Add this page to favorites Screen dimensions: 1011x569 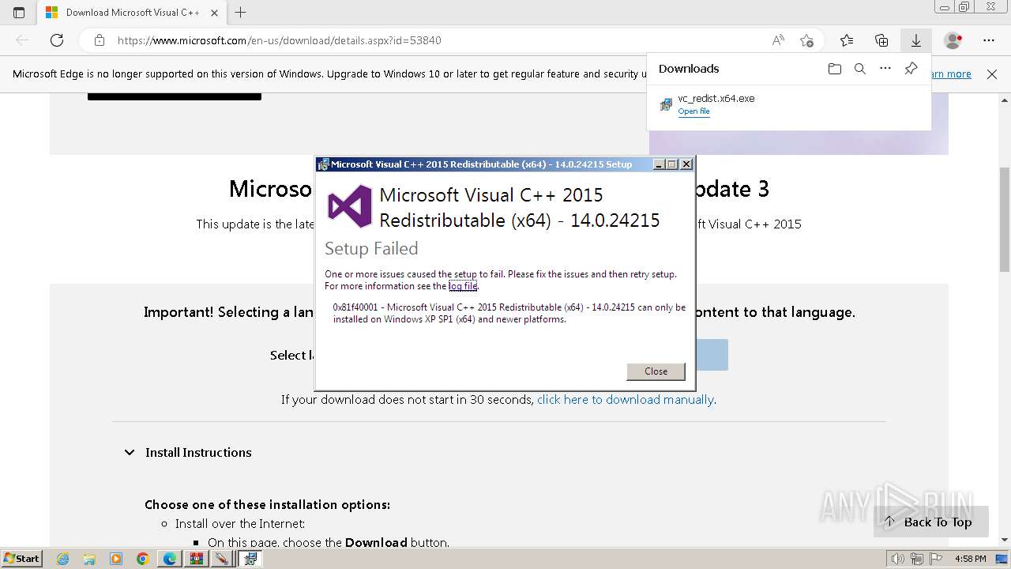point(806,40)
